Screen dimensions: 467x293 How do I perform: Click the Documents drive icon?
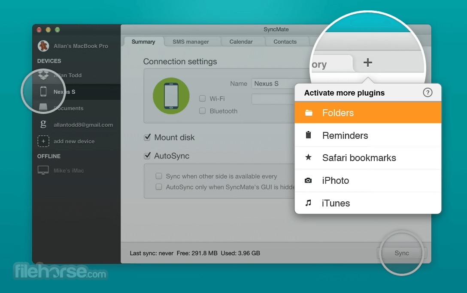(43, 108)
